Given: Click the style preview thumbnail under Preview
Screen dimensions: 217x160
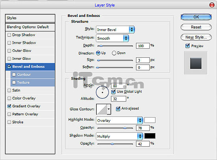Looking at the screenshot, I should tap(196, 63).
